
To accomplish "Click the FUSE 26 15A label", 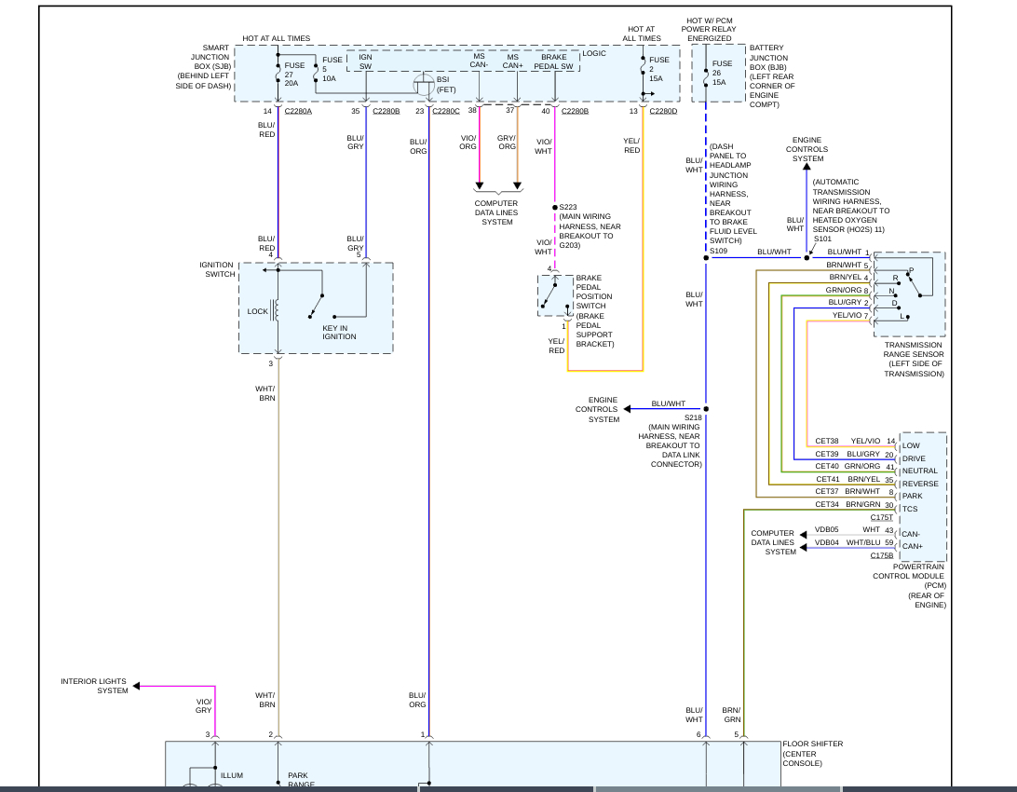I will pos(722,73).
